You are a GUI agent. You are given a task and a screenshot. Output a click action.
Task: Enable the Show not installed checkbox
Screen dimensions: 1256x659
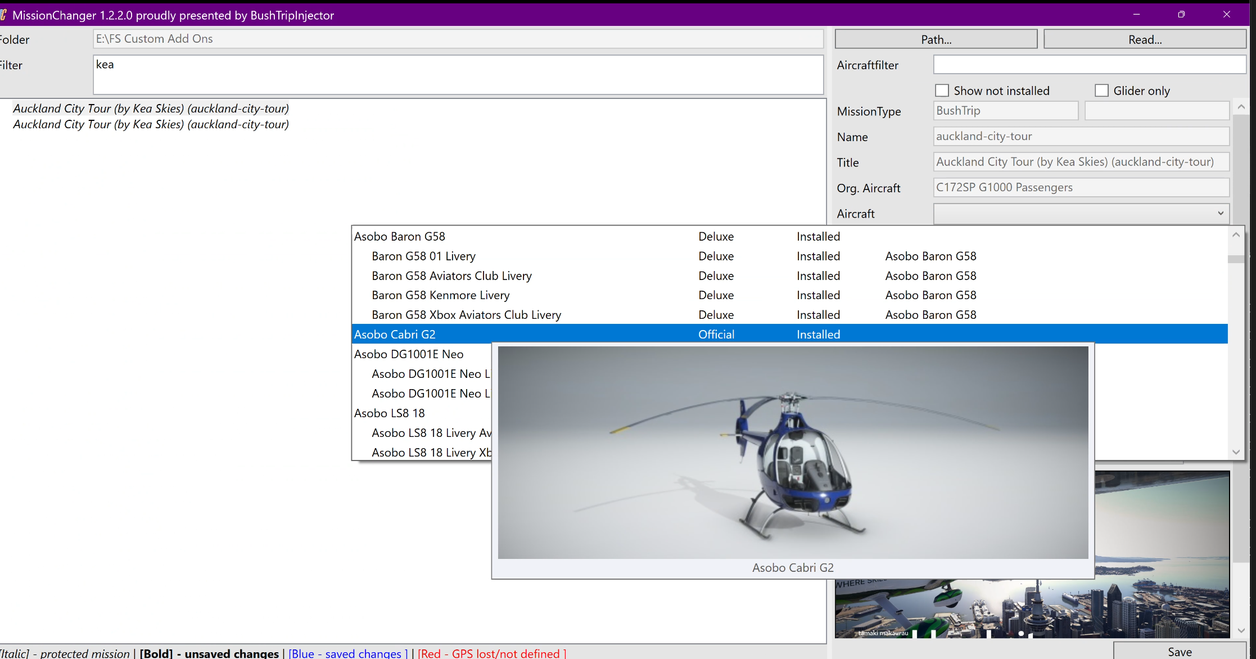[942, 91]
